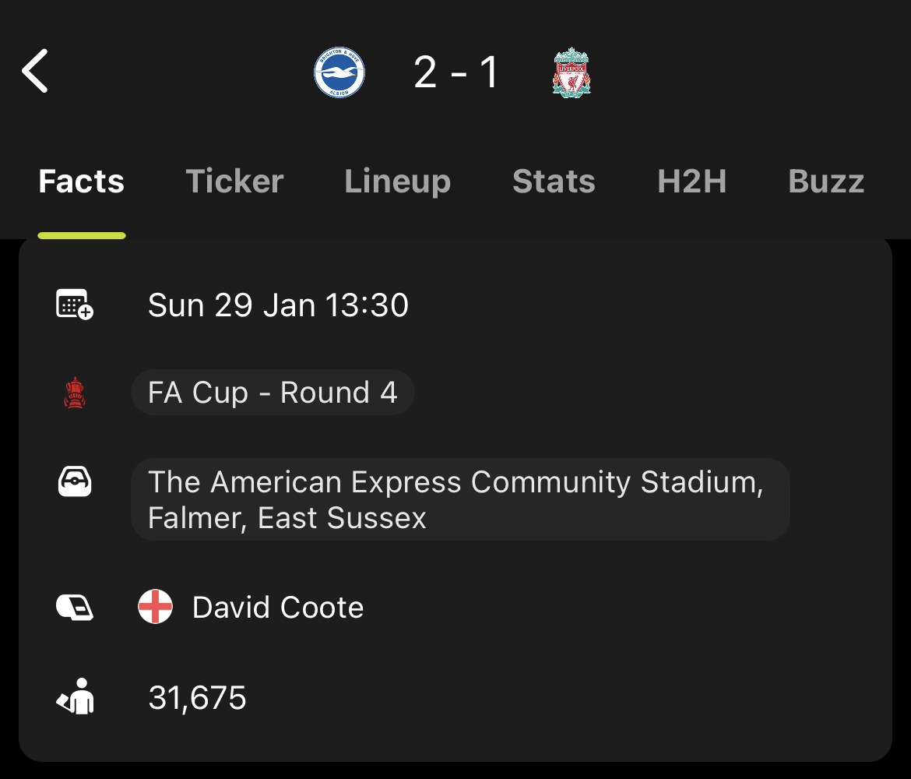
Task: Tap the 2 - 1 score
Action: [456, 72]
